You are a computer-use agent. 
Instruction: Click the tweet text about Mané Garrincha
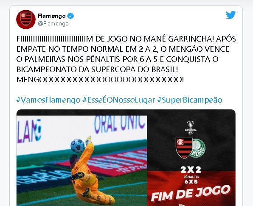126,59
